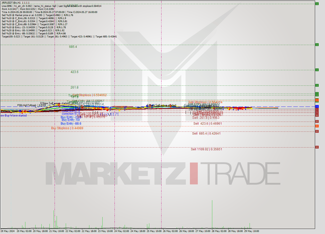
Task: Click the 25 May 10:00 time label
Action: [x=154, y=231]
